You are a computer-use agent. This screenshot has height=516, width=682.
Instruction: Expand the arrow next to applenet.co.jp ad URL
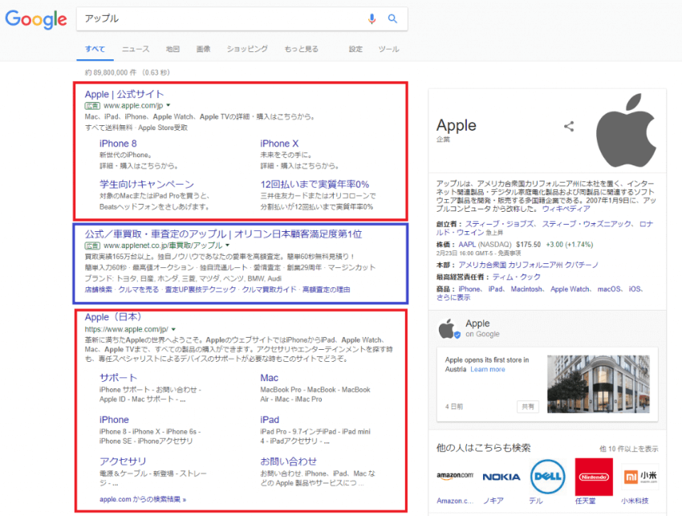click(227, 246)
